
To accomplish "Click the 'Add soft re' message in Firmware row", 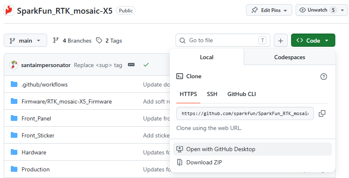I will click(x=156, y=101).
